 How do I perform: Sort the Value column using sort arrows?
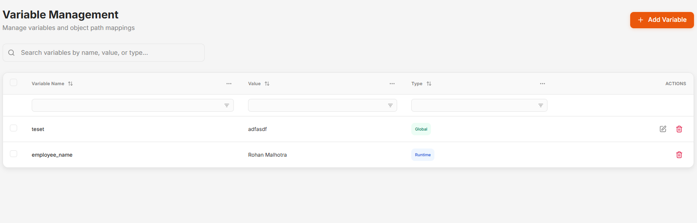(x=267, y=84)
